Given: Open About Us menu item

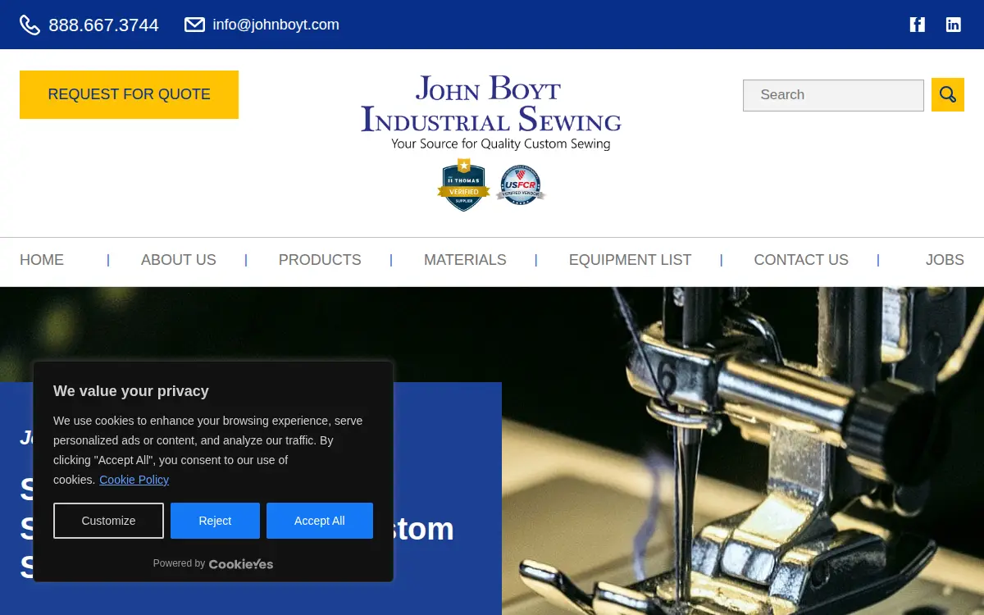Looking at the screenshot, I should 179,260.
